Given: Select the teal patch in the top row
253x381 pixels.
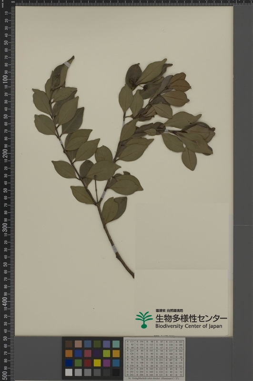Looking at the screenshot, I should 116,344.
